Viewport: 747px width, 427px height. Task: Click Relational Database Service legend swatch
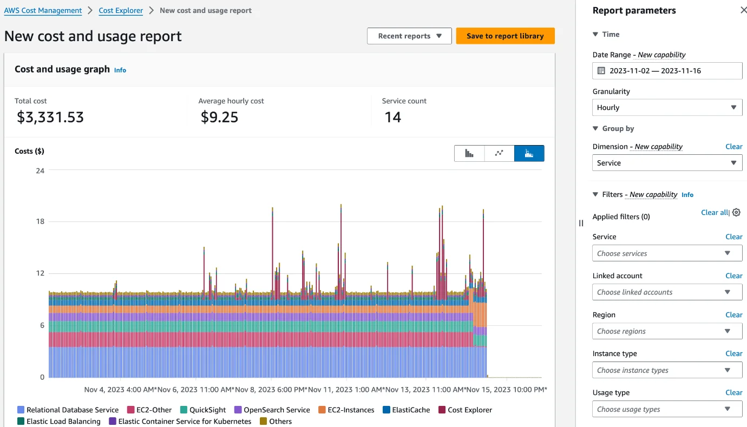coord(21,410)
